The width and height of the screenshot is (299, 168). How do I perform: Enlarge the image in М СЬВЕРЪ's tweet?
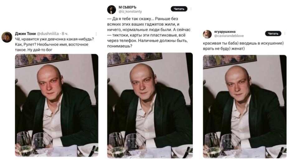pos(150,104)
